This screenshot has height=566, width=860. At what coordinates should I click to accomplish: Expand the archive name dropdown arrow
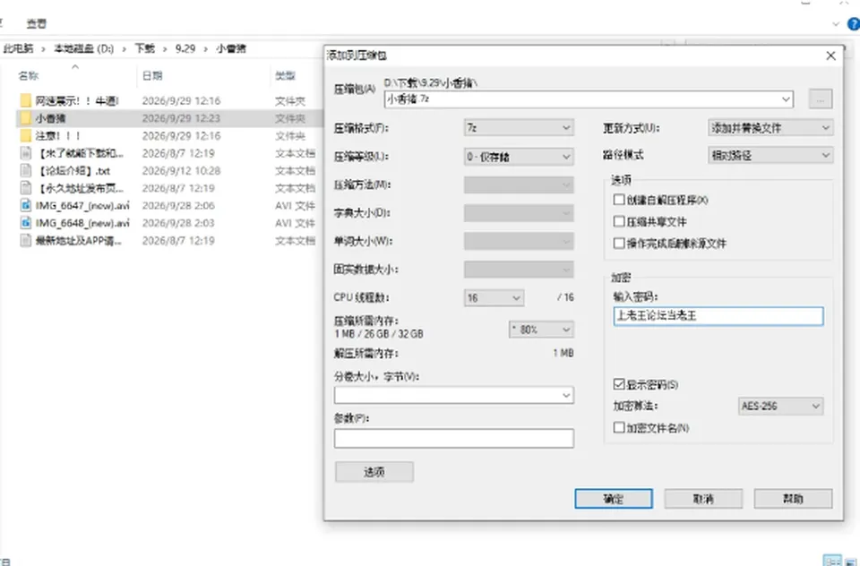786,99
